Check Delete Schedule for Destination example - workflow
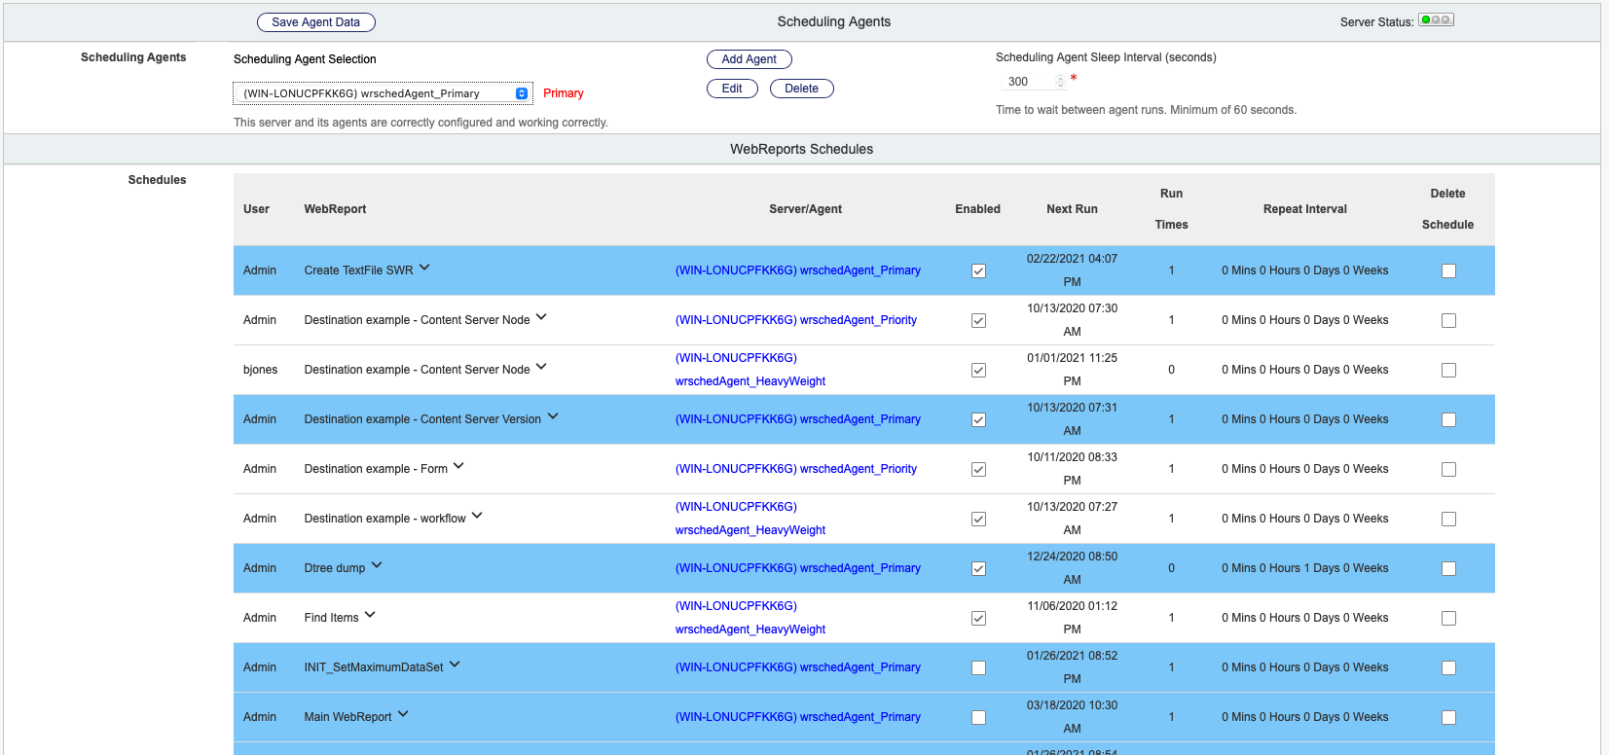The width and height of the screenshot is (1609, 755). pyautogui.click(x=1448, y=520)
